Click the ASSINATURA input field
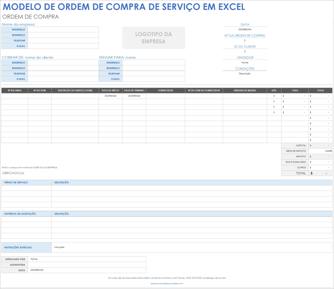This screenshot has height=289, width=334. pyautogui.click(x=87, y=265)
